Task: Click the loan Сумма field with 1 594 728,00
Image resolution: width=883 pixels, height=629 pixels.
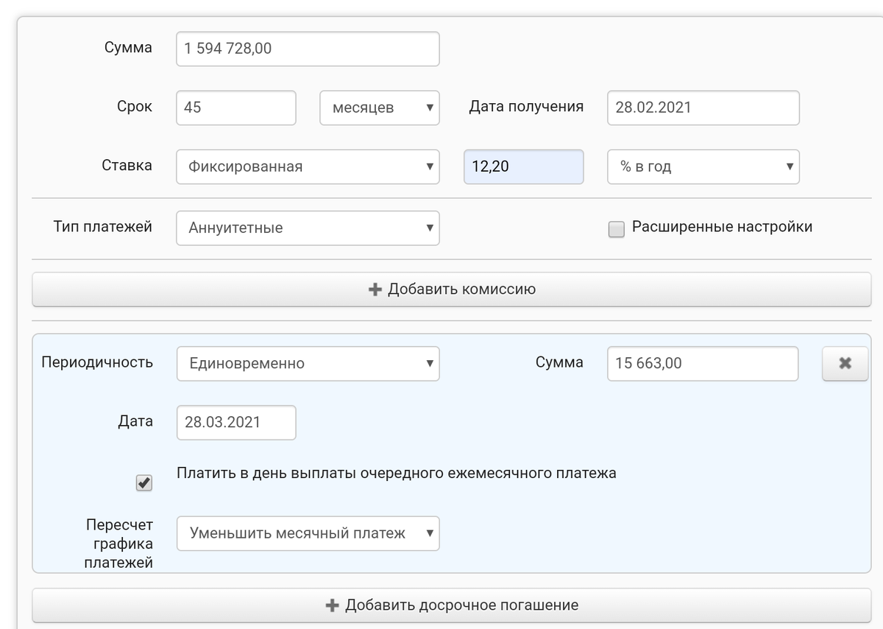Action: pos(308,49)
